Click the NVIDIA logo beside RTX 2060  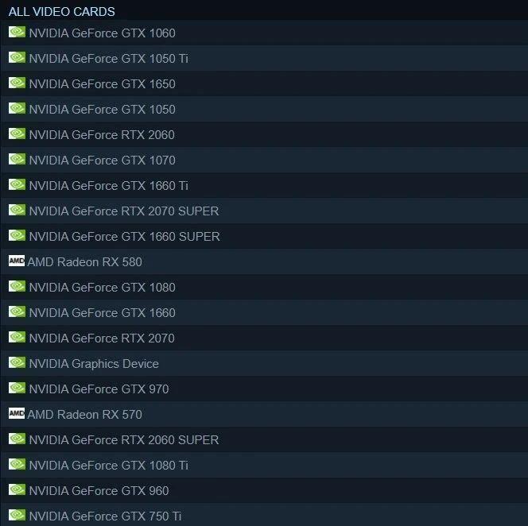coord(17,133)
